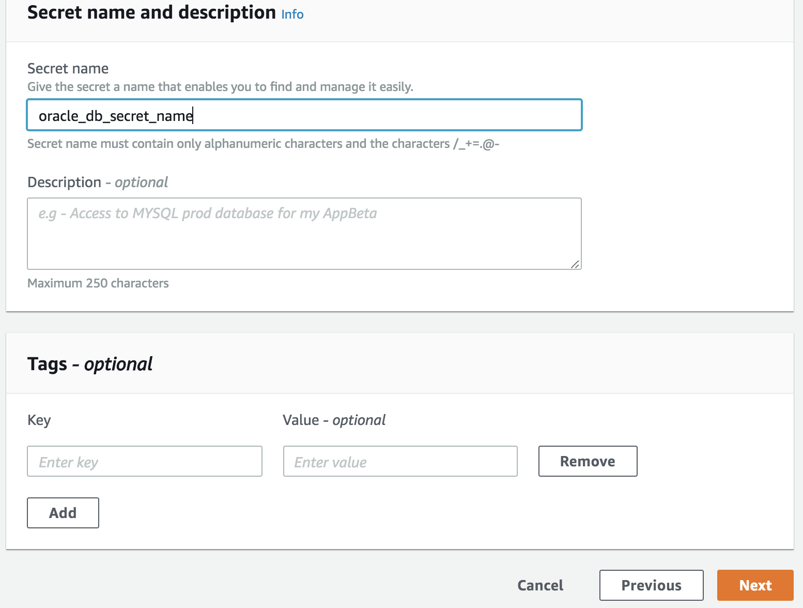The width and height of the screenshot is (803, 608).
Task: Add another tag row
Action: point(63,513)
